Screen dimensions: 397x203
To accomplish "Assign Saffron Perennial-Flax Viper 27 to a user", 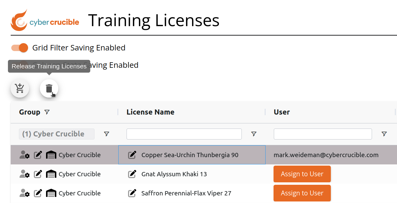I will [x=302, y=193].
